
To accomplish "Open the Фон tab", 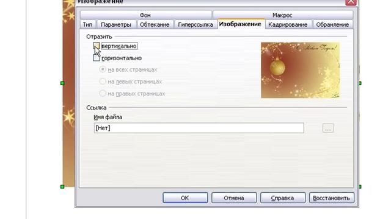I will tap(145, 15).
